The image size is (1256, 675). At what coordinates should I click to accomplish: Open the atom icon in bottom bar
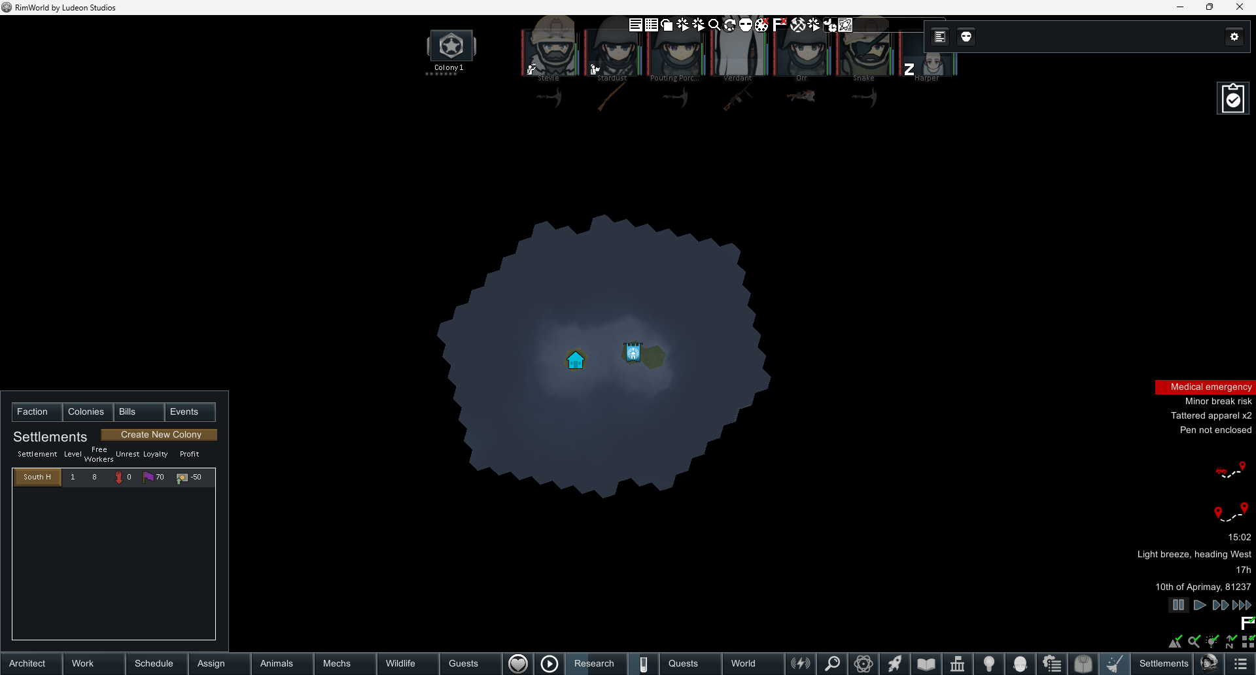click(x=863, y=663)
